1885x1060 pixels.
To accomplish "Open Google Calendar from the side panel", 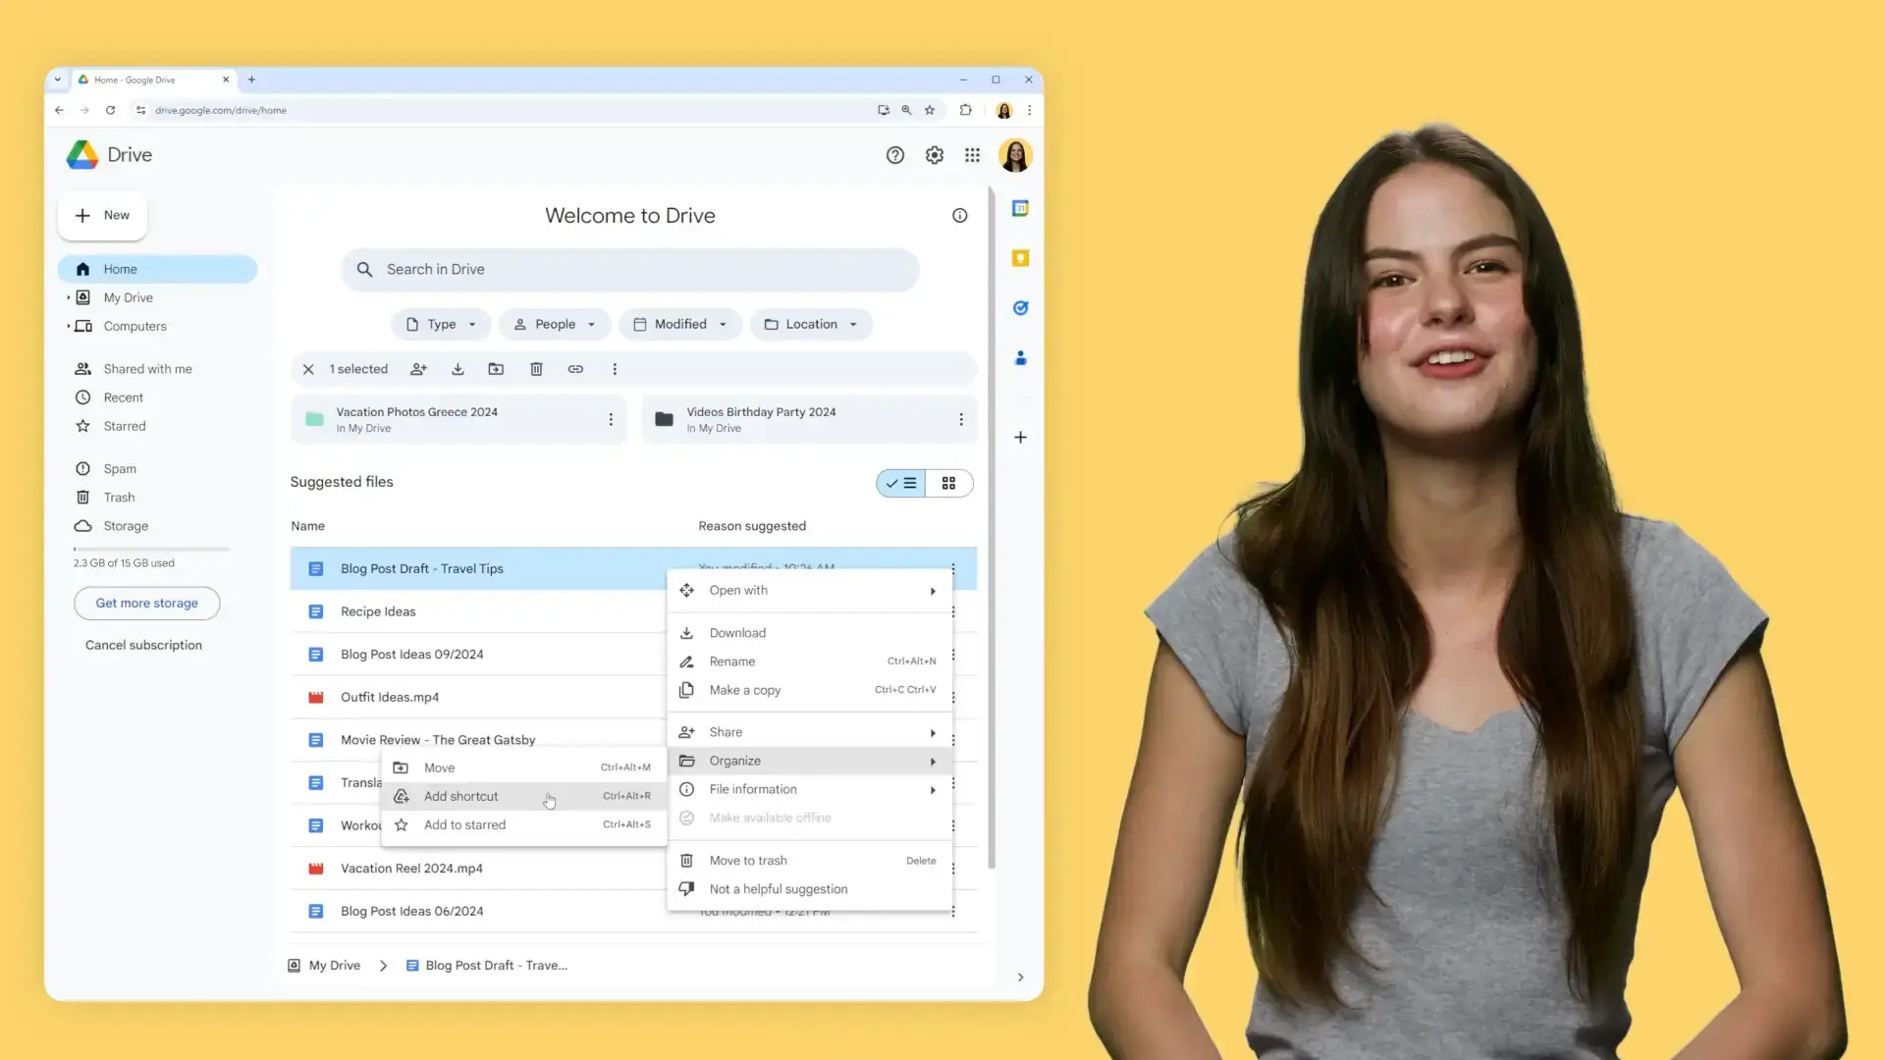I will click(x=1021, y=208).
